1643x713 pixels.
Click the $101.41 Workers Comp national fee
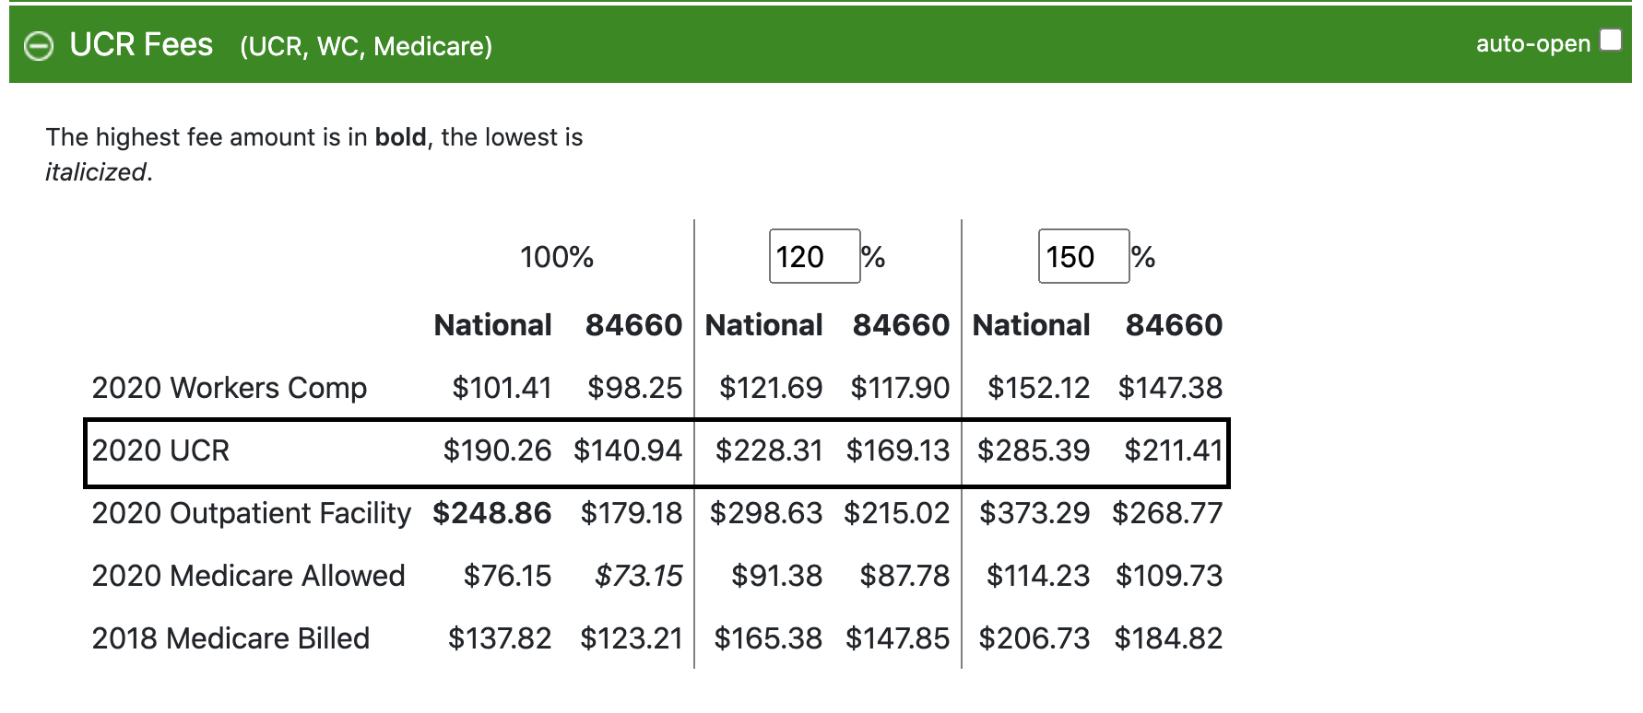coord(502,388)
